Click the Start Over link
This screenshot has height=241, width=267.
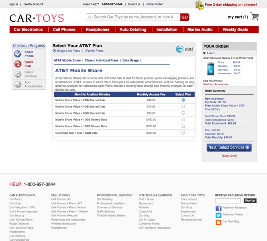point(229,156)
